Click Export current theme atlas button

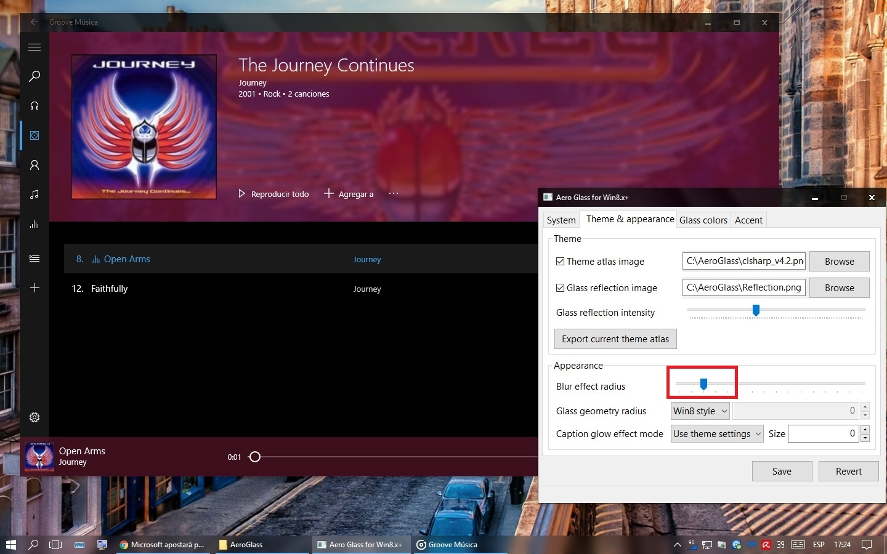pyautogui.click(x=615, y=339)
